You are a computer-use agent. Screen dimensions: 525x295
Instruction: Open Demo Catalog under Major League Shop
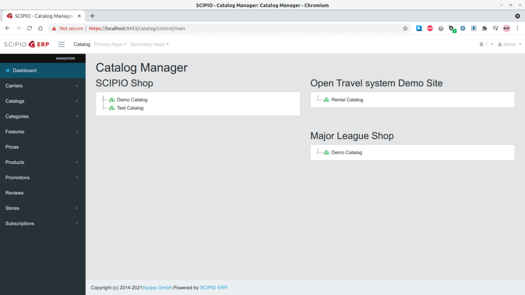[x=347, y=153]
